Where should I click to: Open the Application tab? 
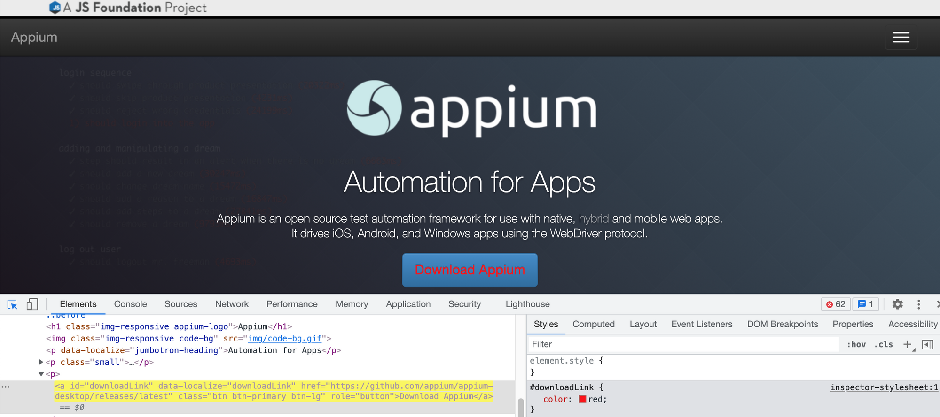(408, 304)
